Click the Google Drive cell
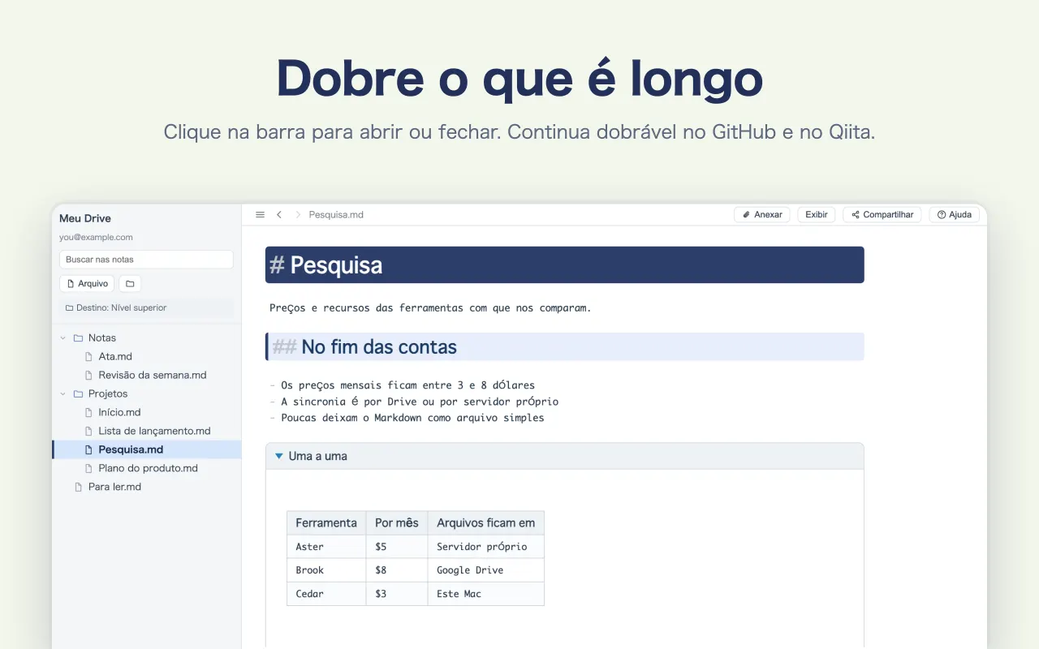1039x649 pixels. click(486, 570)
